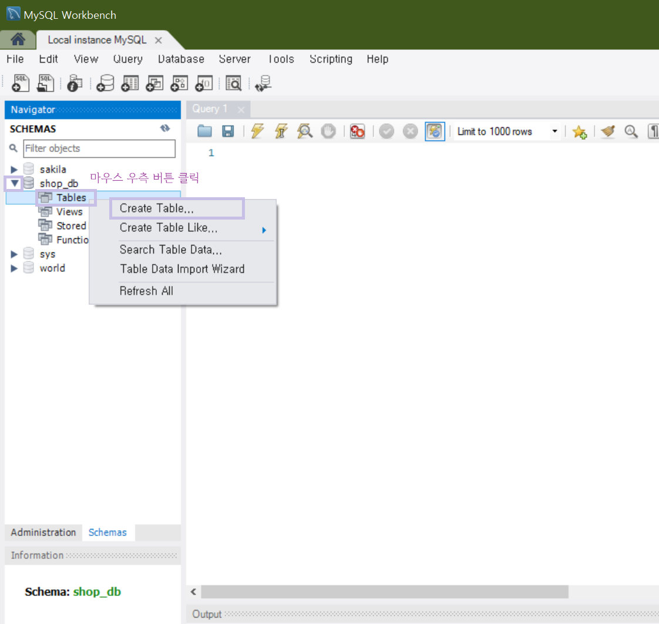Refresh the schemas list icon

pyautogui.click(x=165, y=128)
